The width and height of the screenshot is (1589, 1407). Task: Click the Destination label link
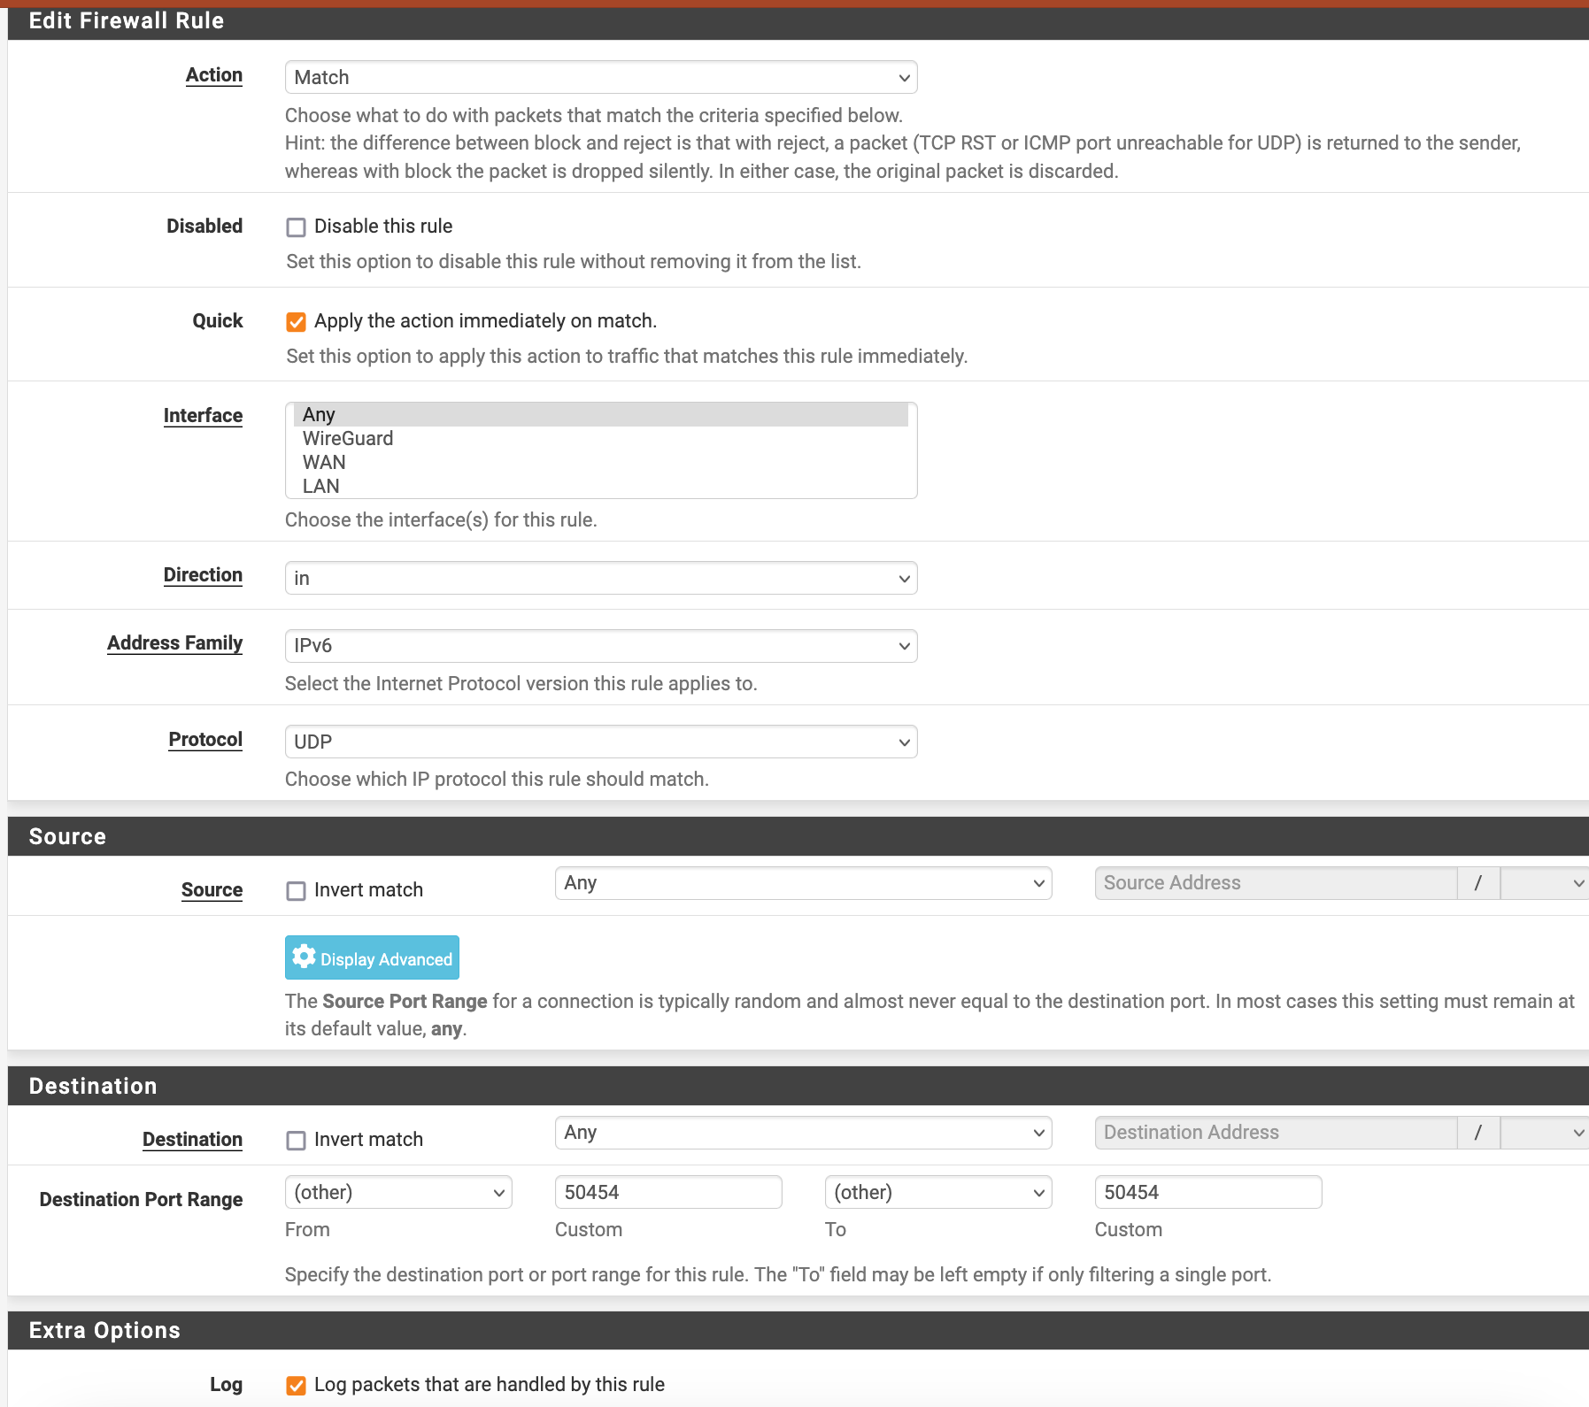point(192,1140)
